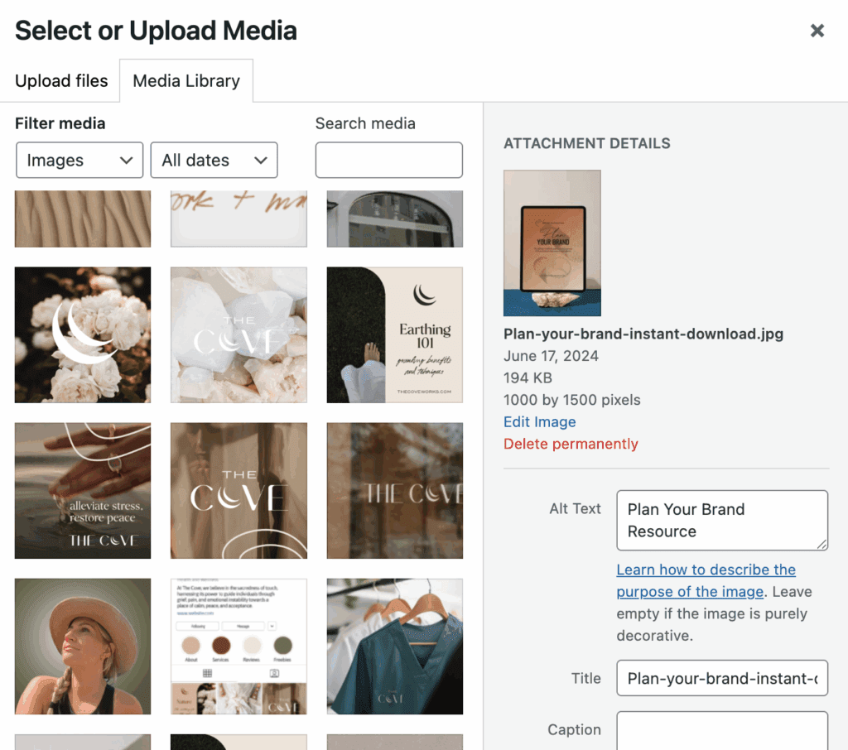Click into the Alt Text field

(x=721, y=520)
